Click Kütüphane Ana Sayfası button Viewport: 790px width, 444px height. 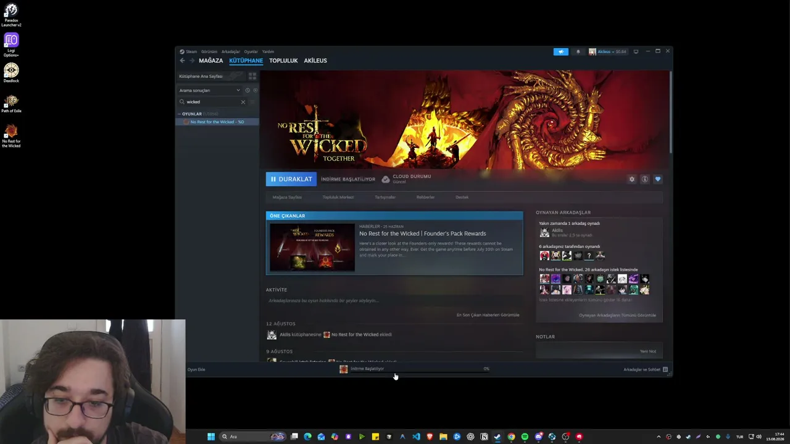point(211,76)
